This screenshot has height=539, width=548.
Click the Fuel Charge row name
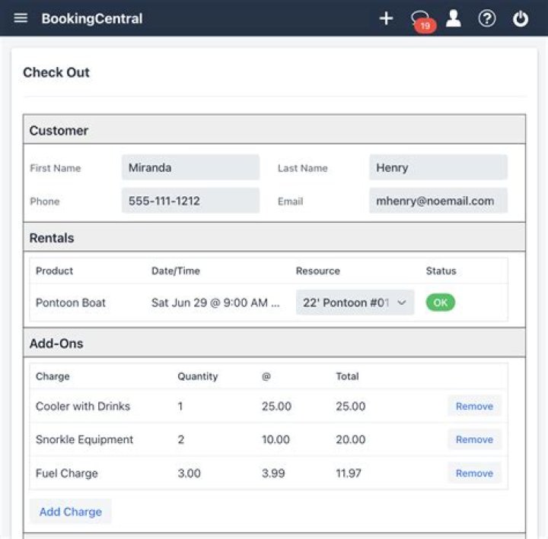point(67,473)
